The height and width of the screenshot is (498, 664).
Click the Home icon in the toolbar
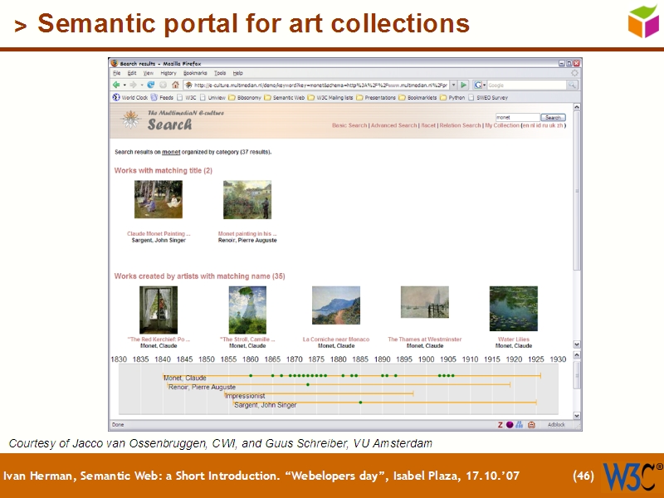click(x=175, y=85)
